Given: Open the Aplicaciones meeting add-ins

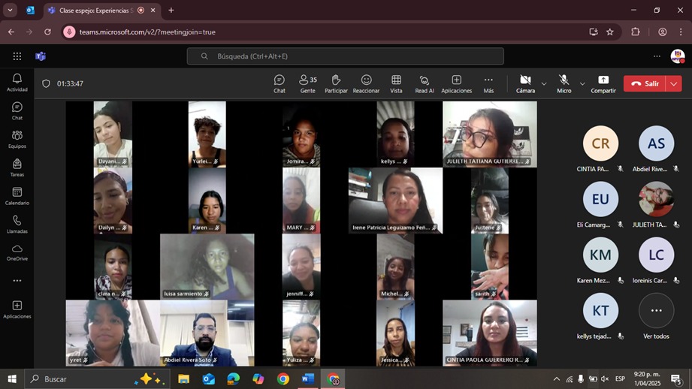Looking at the screenshot, I should (456, 83).
